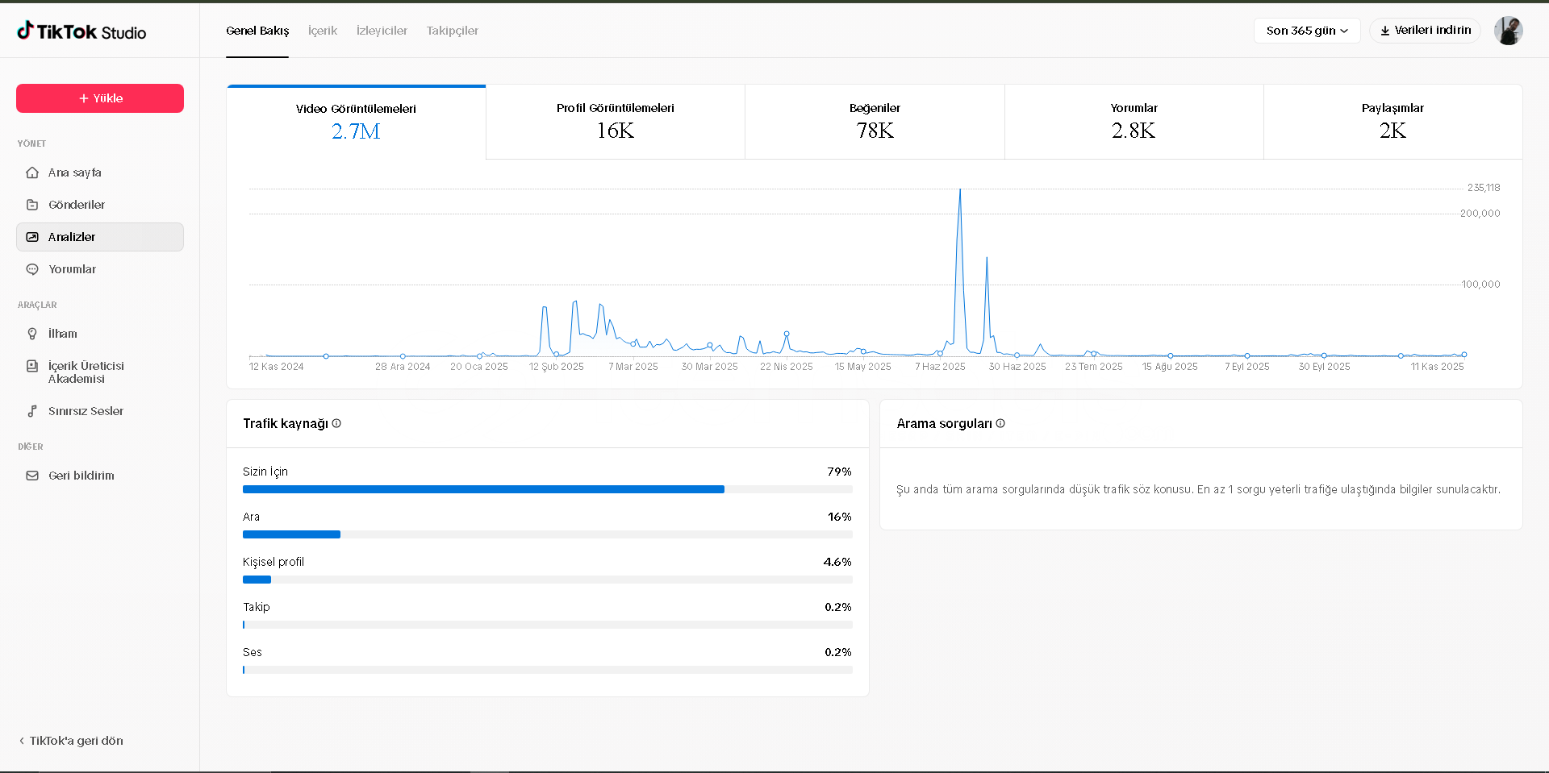Viewport: 1549px width, 773px height.
Task: Switch to the İzleyiciler tab
Action: click(382, 31)
